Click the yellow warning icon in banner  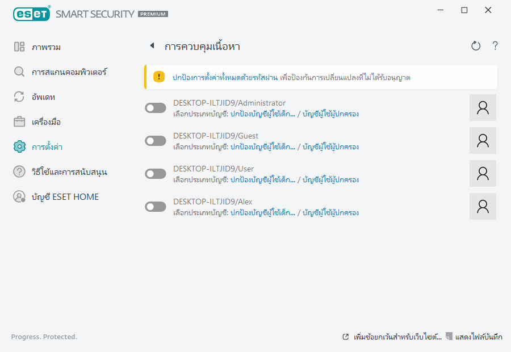pyautogui.click(x=159, y=77)
